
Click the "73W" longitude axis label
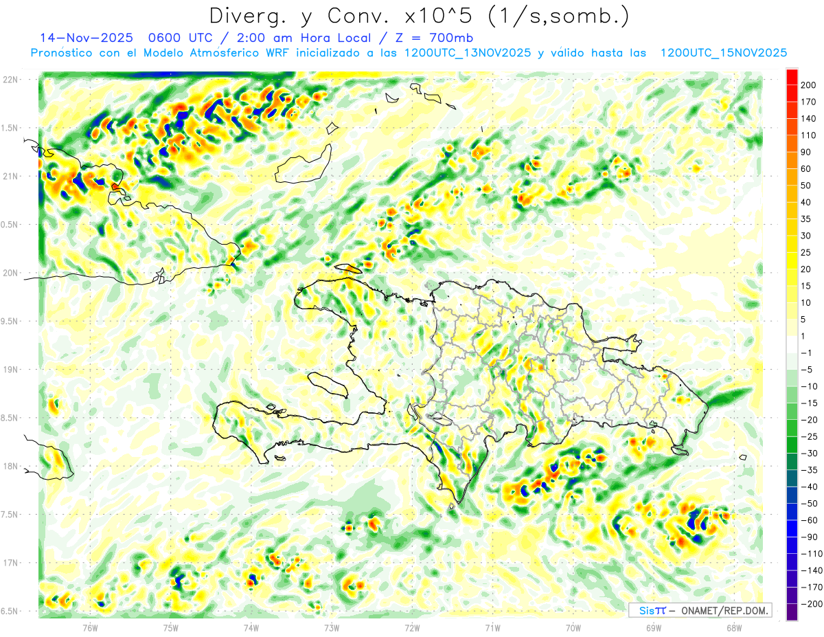coord(331,627)
